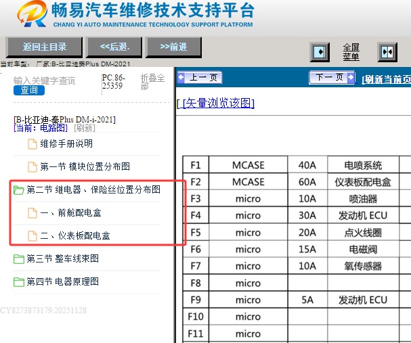Expand 第四节 电器原理图 folder
This screenshot has width=411, height=343.
(x=63, y=281)
